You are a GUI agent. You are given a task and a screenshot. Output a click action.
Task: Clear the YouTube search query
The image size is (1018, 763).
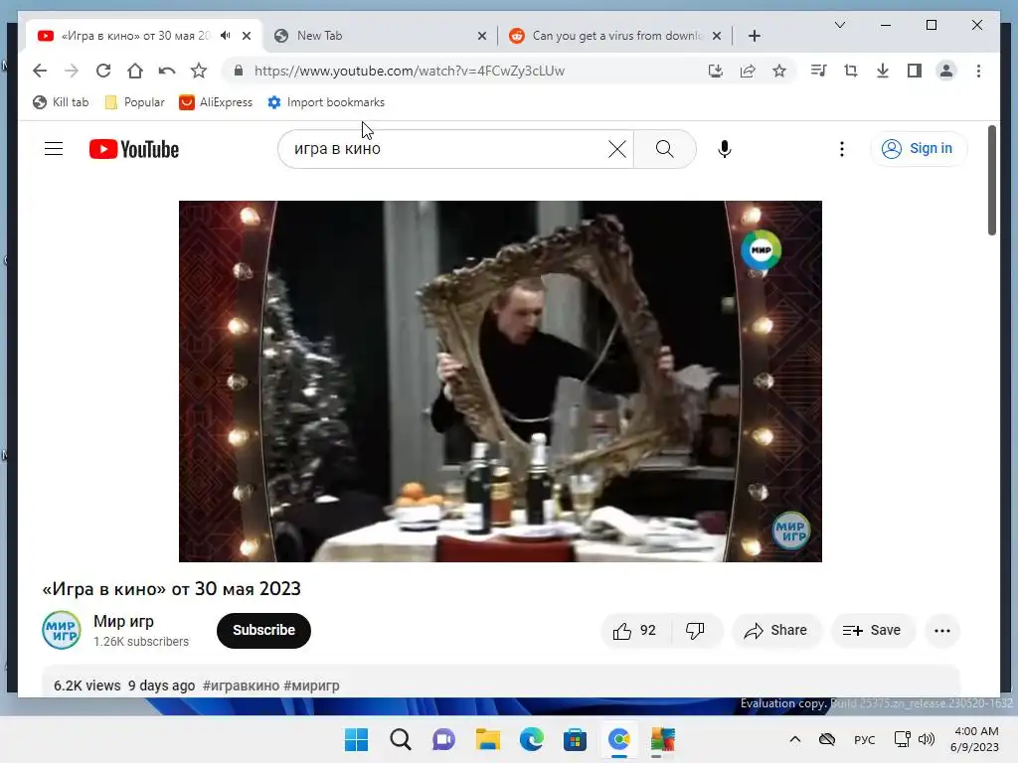pos(617,149)
